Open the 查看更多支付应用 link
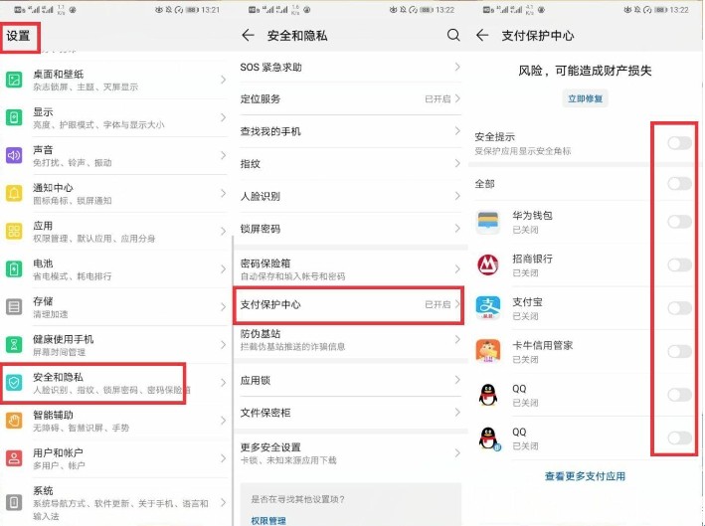The image size is (705, 526). [x=585, y=476]
